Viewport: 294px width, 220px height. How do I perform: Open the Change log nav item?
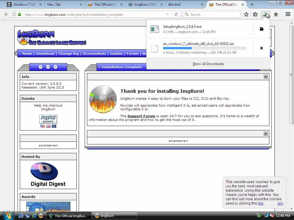click(68, 54)
